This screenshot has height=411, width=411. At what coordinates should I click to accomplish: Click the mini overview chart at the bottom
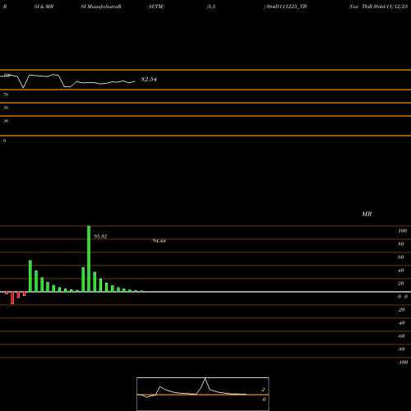tap(203, 394)
